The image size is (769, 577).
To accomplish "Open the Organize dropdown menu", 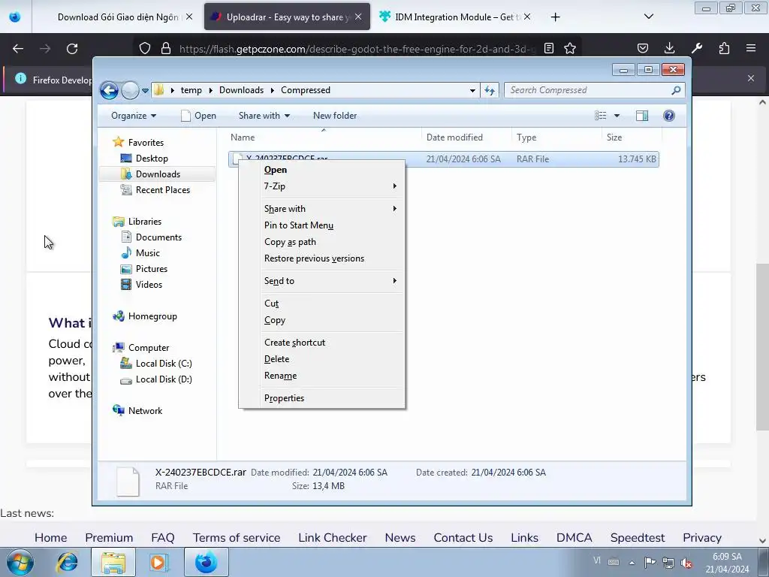I will point(134,116).
